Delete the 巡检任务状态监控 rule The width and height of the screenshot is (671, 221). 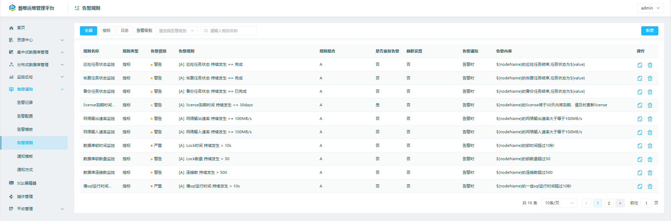[650, 65]
